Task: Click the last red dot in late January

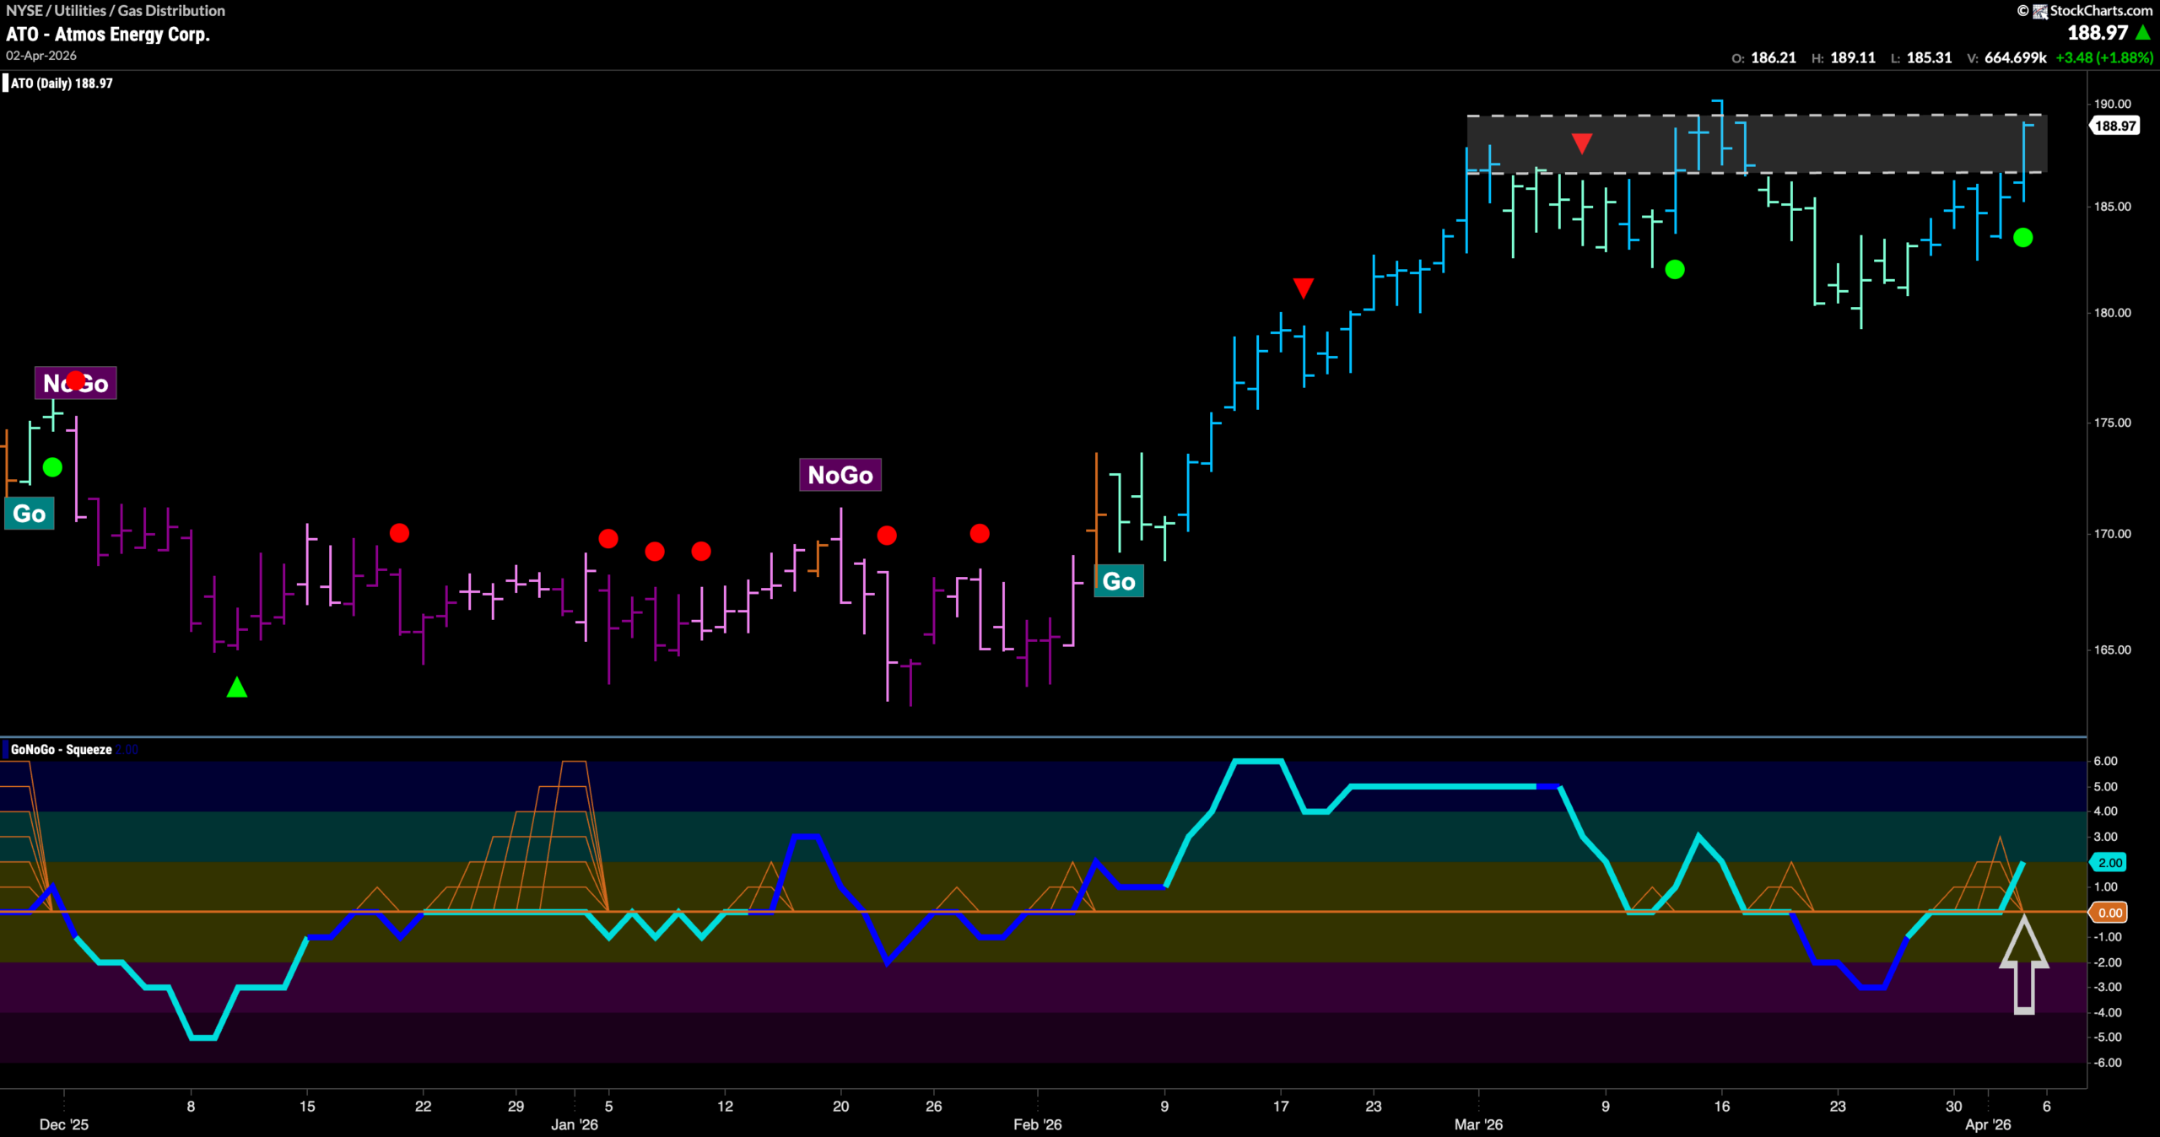Action: click(x=980, y=534)
